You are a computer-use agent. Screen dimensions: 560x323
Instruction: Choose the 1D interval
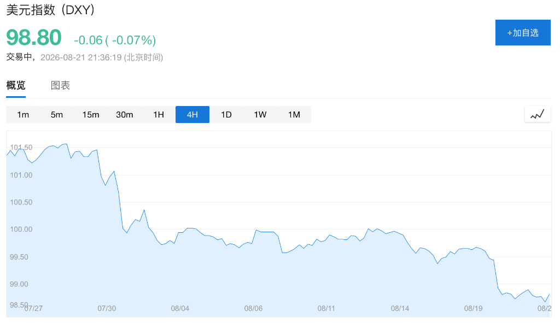click(226, 115)
